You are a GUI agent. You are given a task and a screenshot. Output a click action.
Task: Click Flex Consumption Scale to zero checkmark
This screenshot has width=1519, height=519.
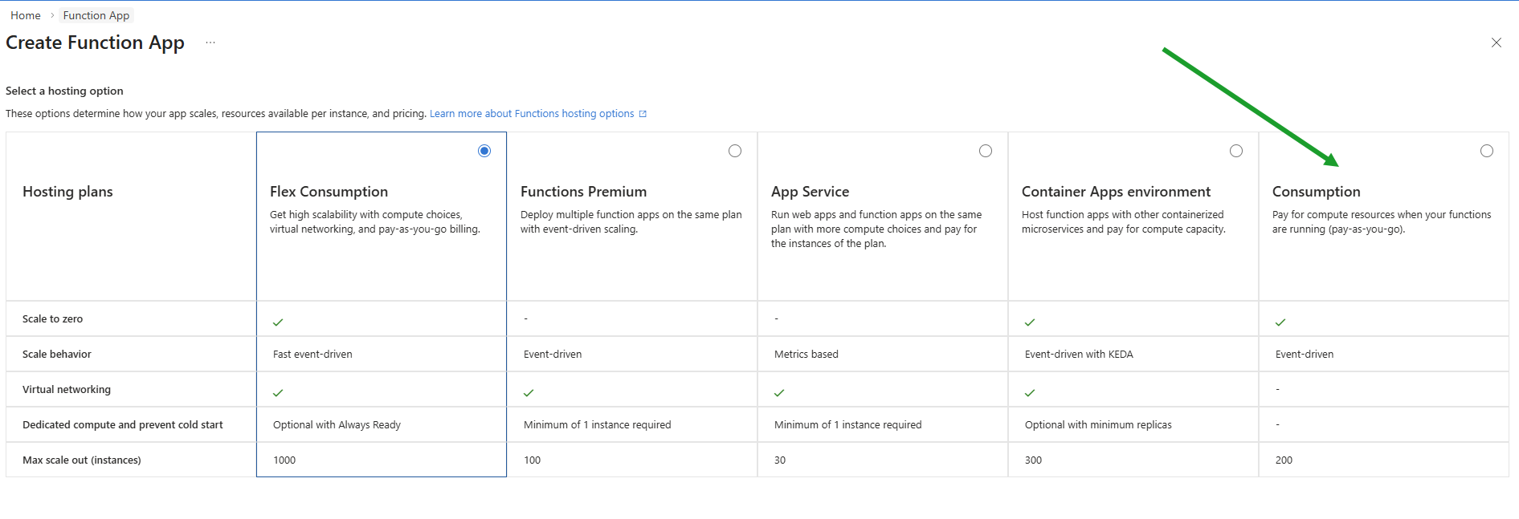278,322
